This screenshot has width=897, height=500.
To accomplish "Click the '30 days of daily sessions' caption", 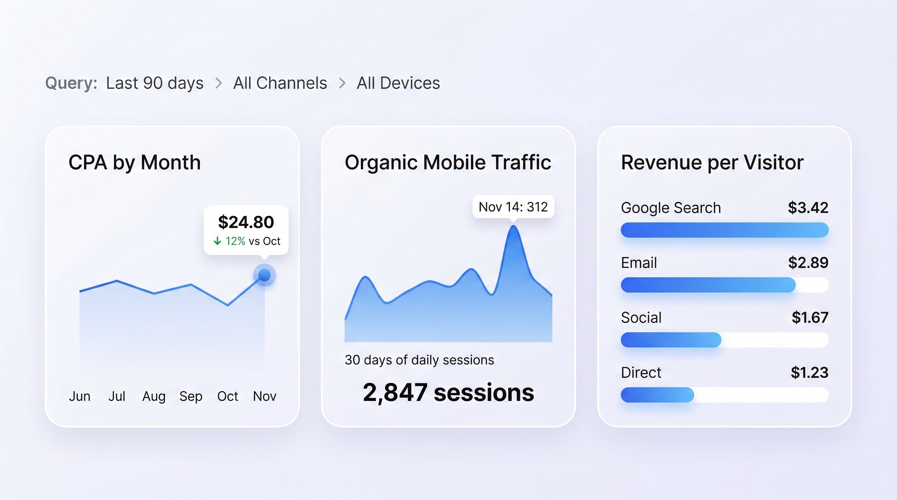I will pyautogui.click(x=419, y=360).
